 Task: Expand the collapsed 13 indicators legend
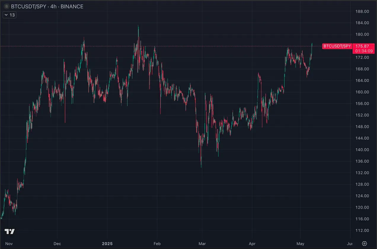(x=9, y=15)
